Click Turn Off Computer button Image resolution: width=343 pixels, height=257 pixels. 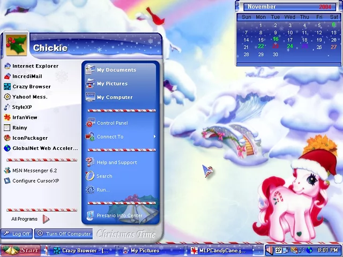(x=63, y=234)
